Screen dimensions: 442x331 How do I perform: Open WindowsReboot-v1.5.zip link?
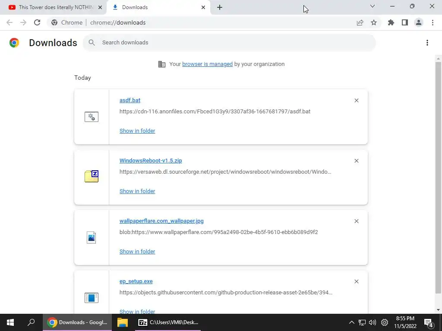tap(151, 161)
